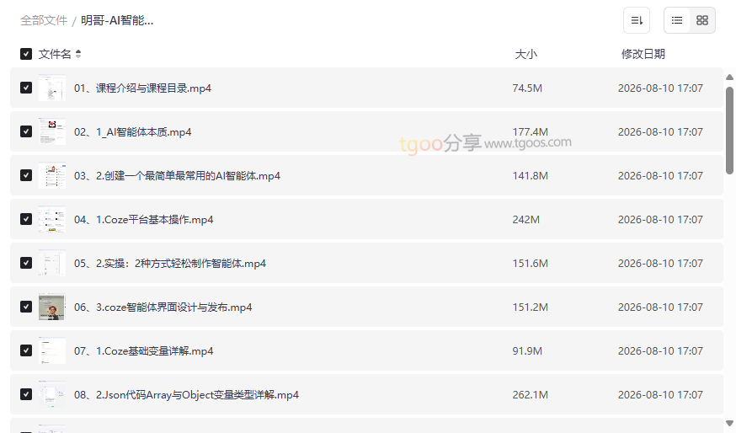Open file name 02、1_AI智能体本质.mp4

point(133,132)
